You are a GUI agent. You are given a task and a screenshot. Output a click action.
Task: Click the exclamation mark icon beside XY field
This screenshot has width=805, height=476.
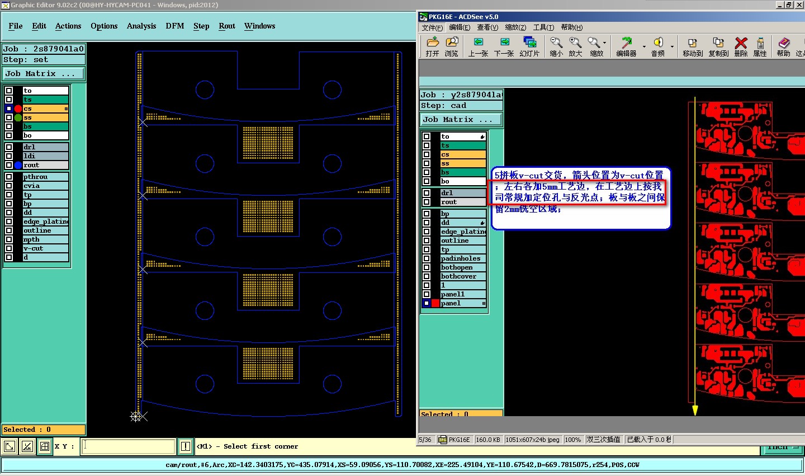[x=186, y=446]
